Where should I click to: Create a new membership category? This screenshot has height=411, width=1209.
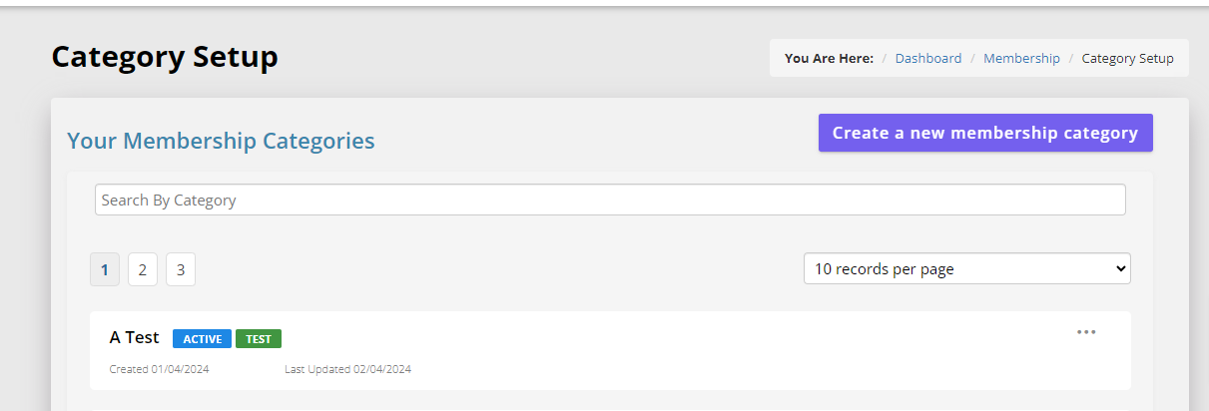tap(984, 133)
